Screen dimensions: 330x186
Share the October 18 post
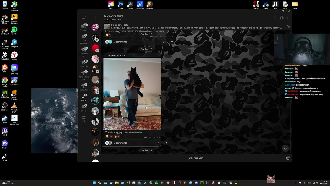172,42
